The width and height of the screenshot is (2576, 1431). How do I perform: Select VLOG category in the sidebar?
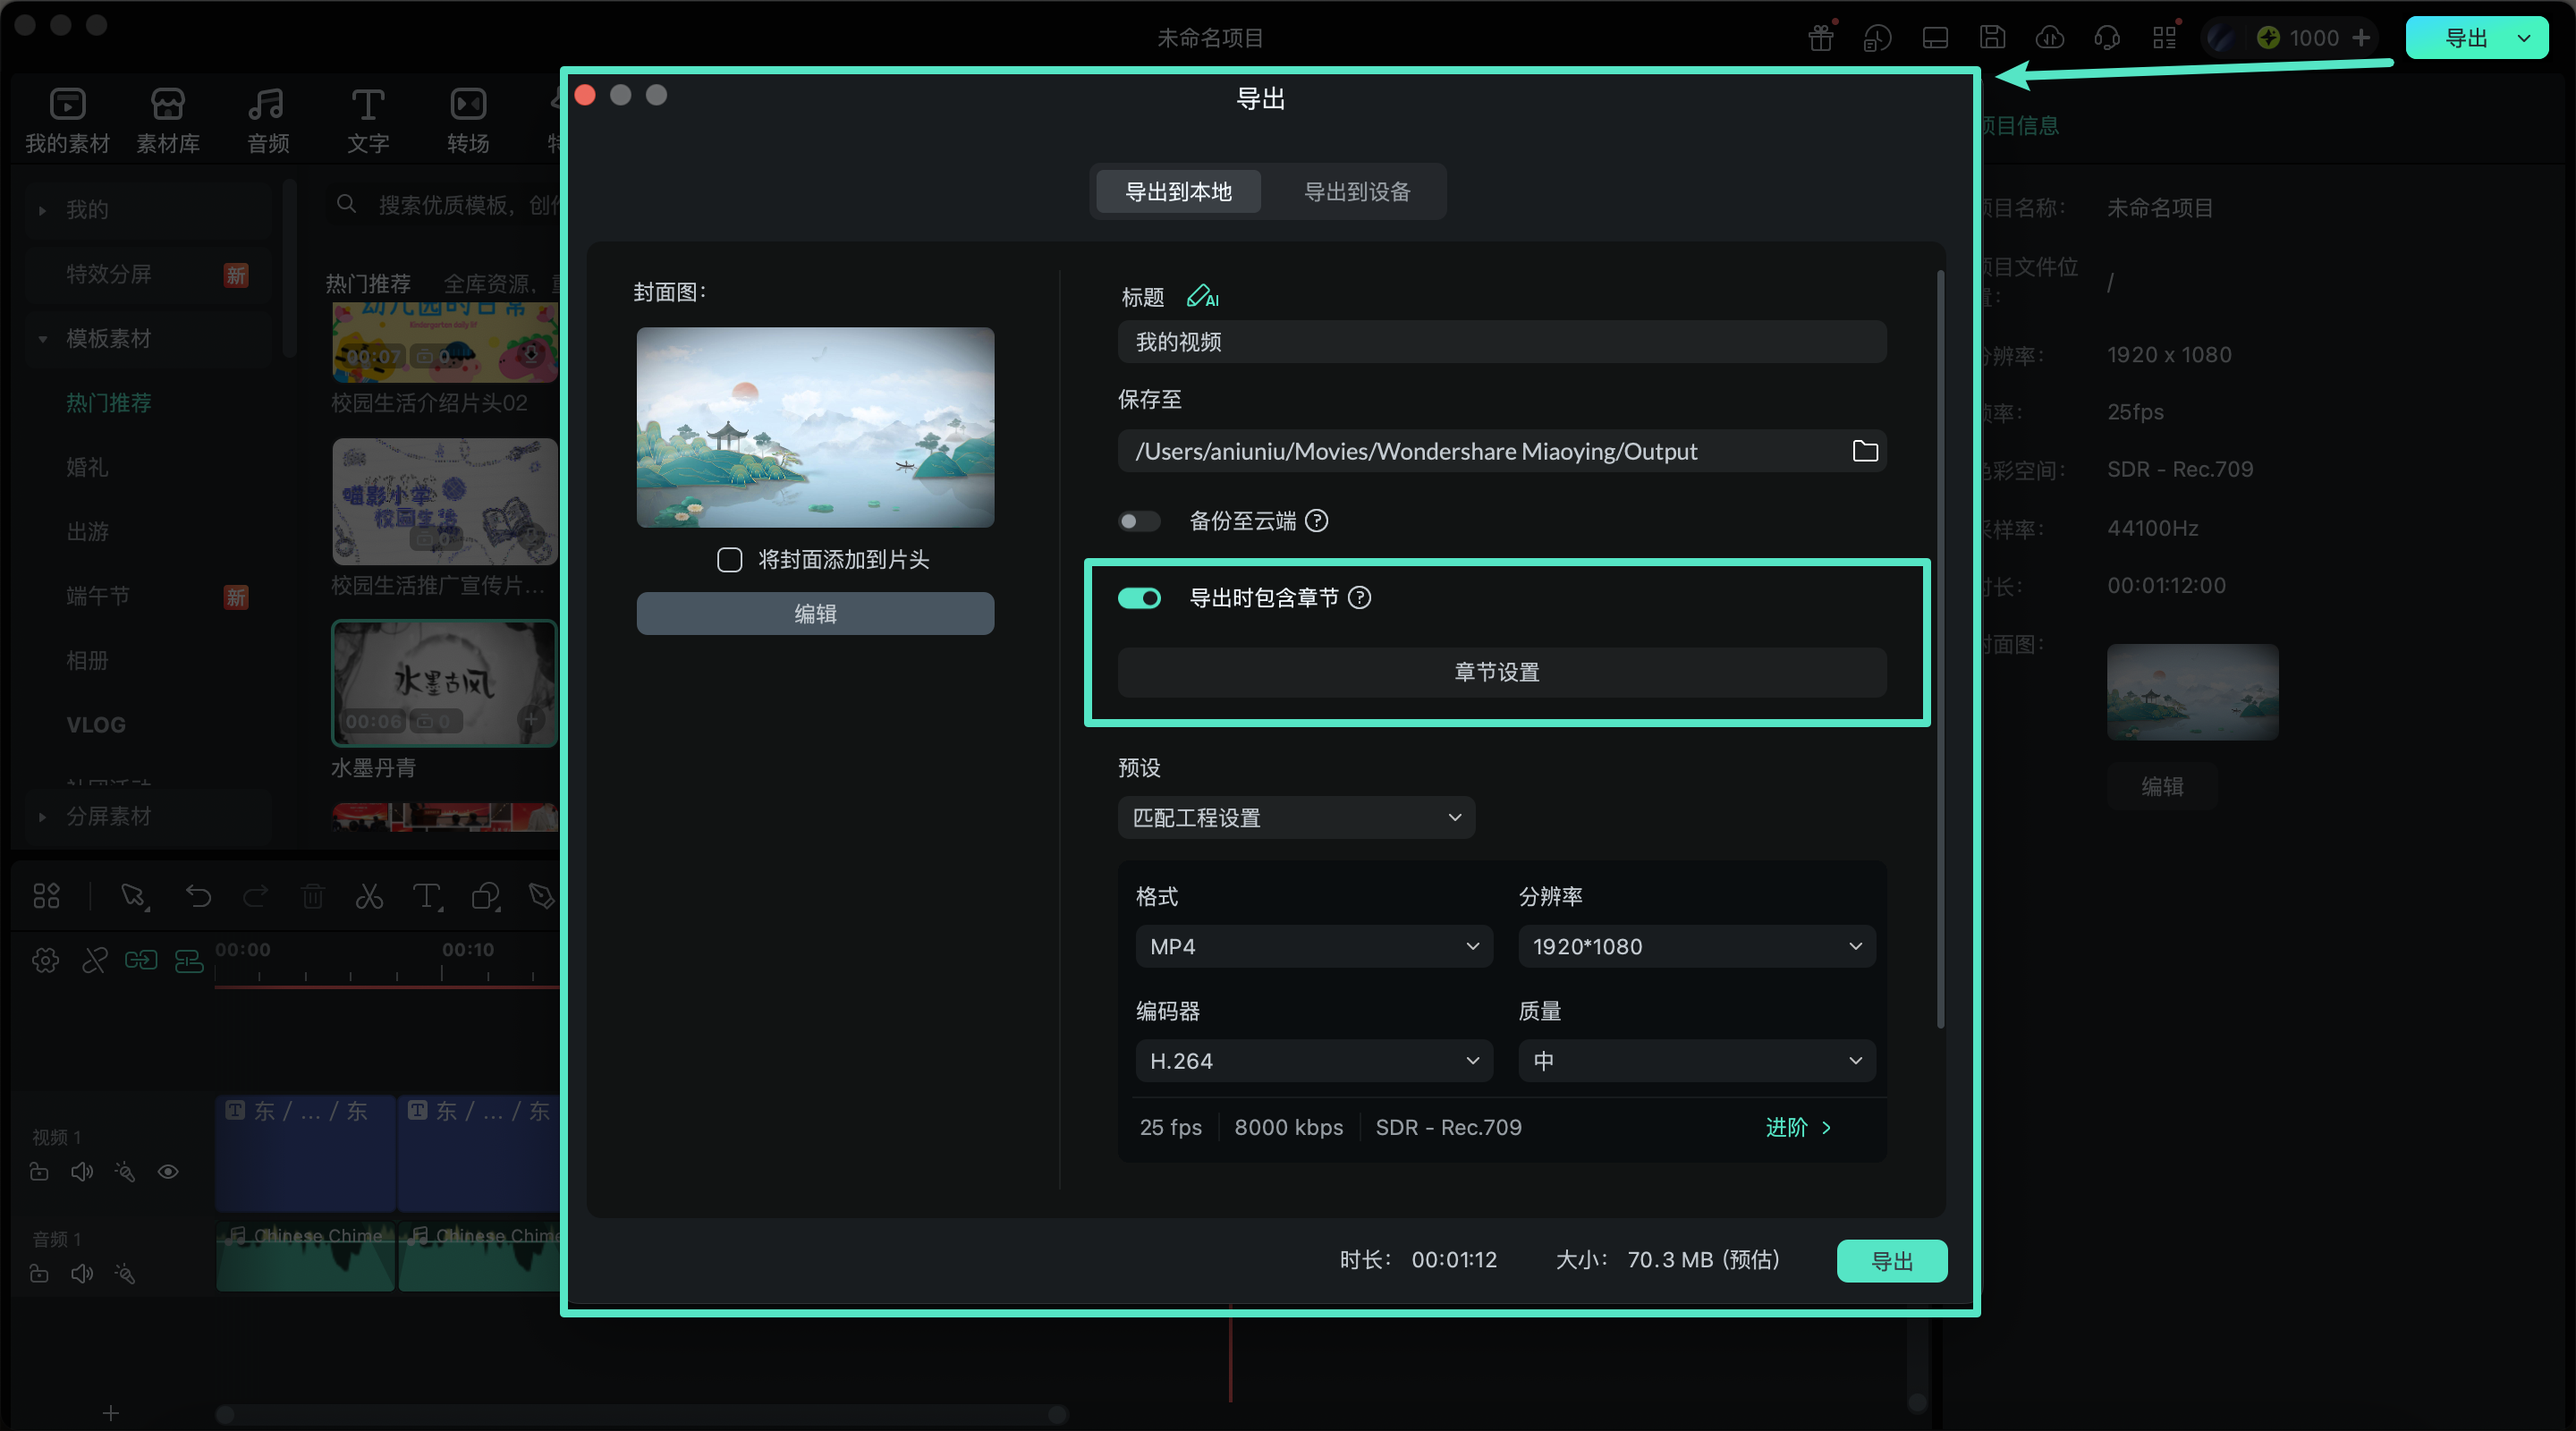click(96, 725)
